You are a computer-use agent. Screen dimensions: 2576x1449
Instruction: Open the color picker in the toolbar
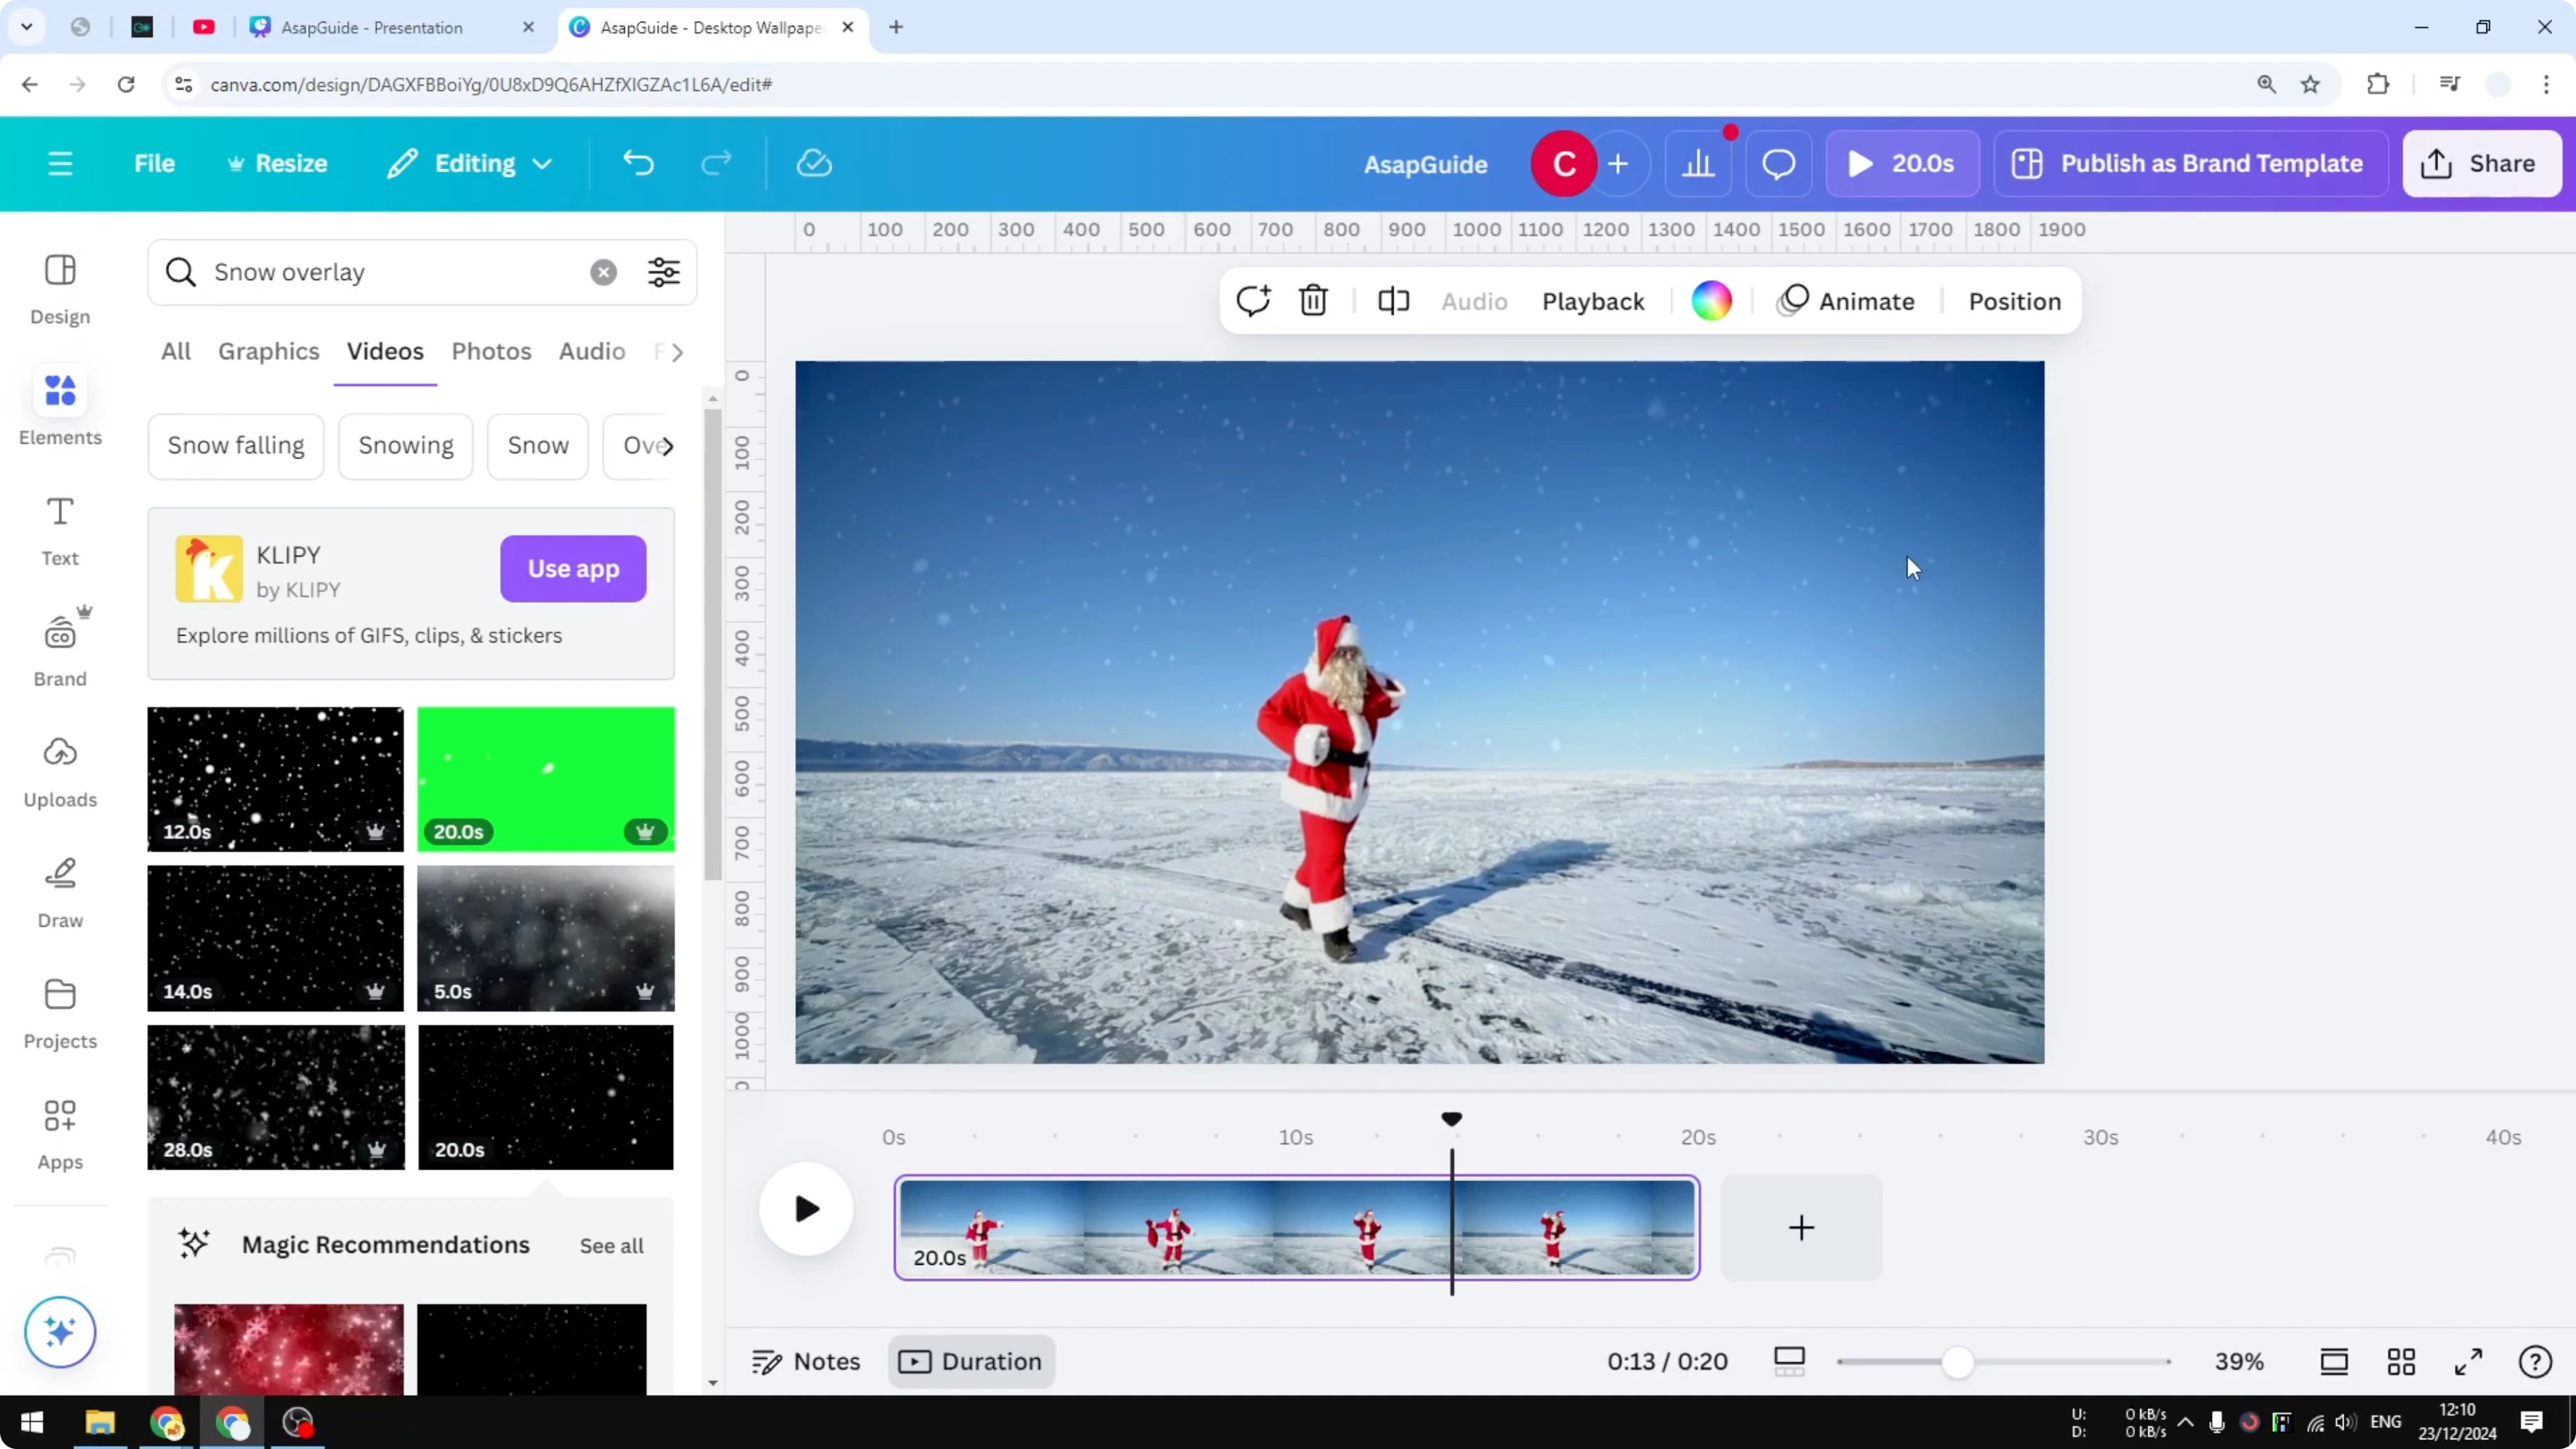1712,300
